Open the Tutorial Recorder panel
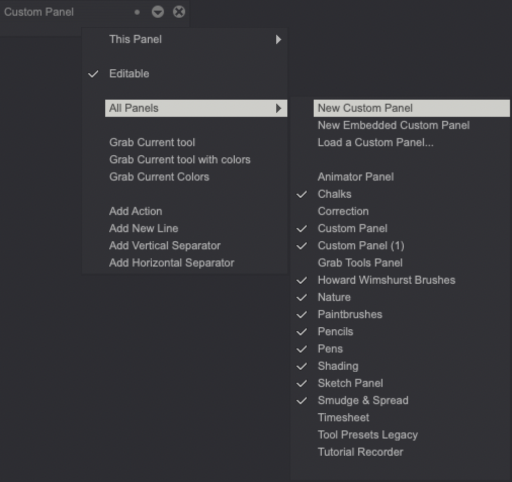 point(360,452)
